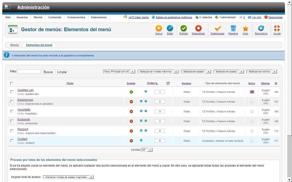Screen dimensions: 292x182
Task: Toggle published status of Qualitas Lab
Action: pyautogui.click(x=131, y=92)
